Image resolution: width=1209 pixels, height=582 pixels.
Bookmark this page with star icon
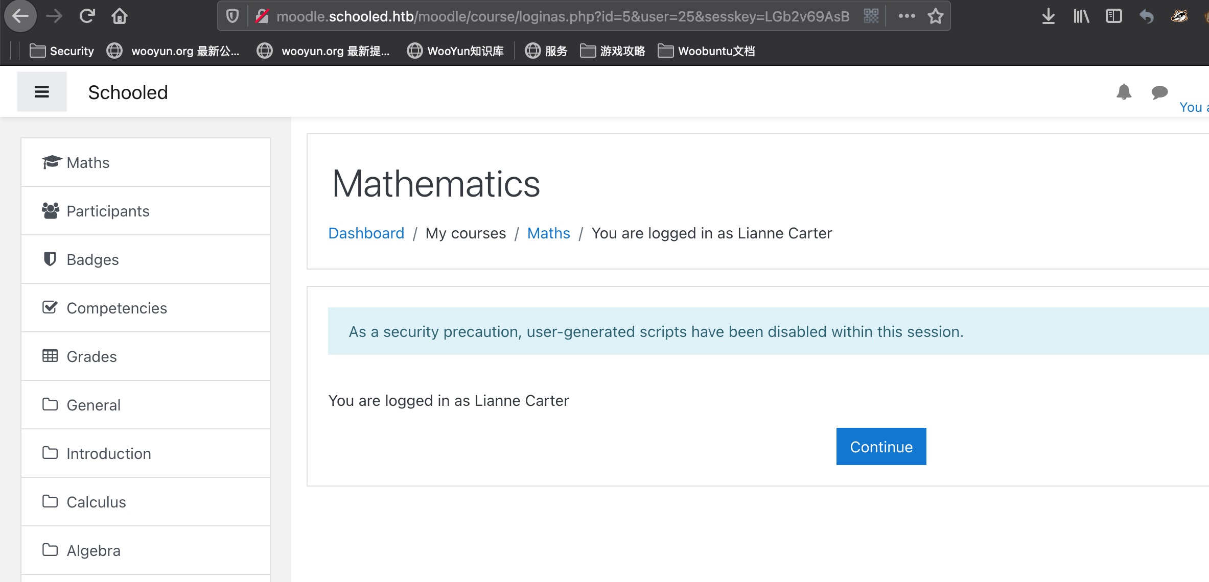coord(935,16)
